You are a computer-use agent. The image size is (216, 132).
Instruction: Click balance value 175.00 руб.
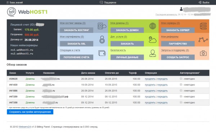(x=32, y=30)
